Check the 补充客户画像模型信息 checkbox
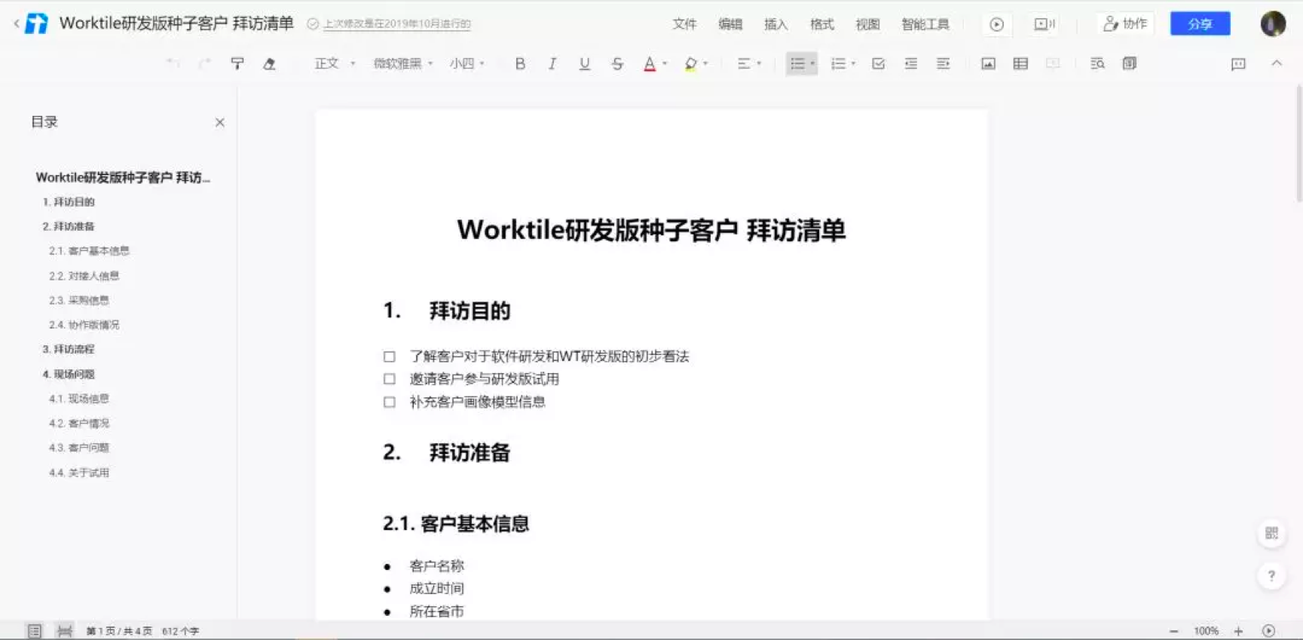The width and height of the screenshot is (1303, 640). point(389,402)
